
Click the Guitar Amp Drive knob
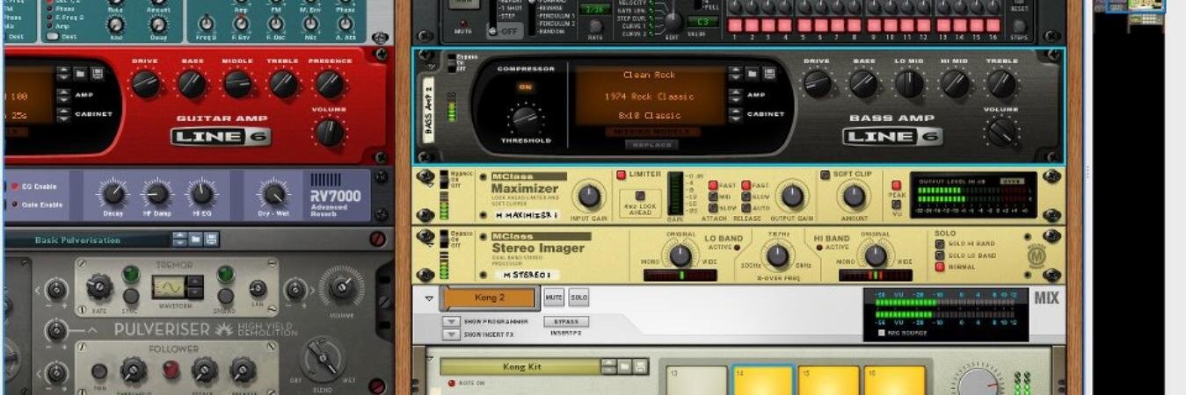[146, 83]
